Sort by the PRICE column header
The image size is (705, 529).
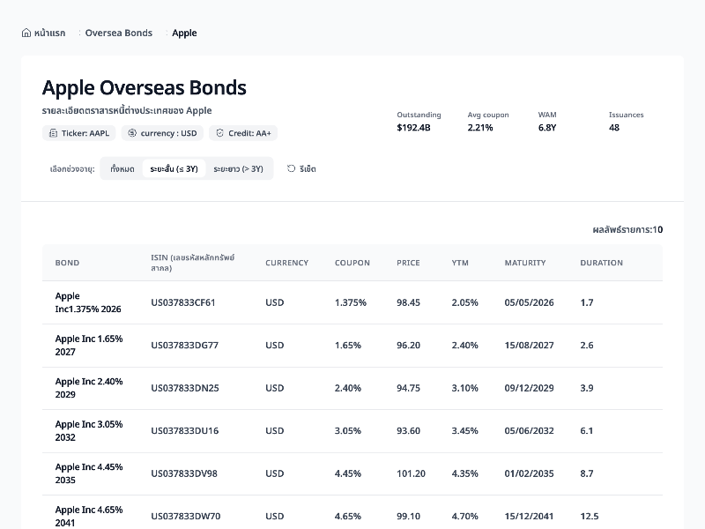point(408,263)
